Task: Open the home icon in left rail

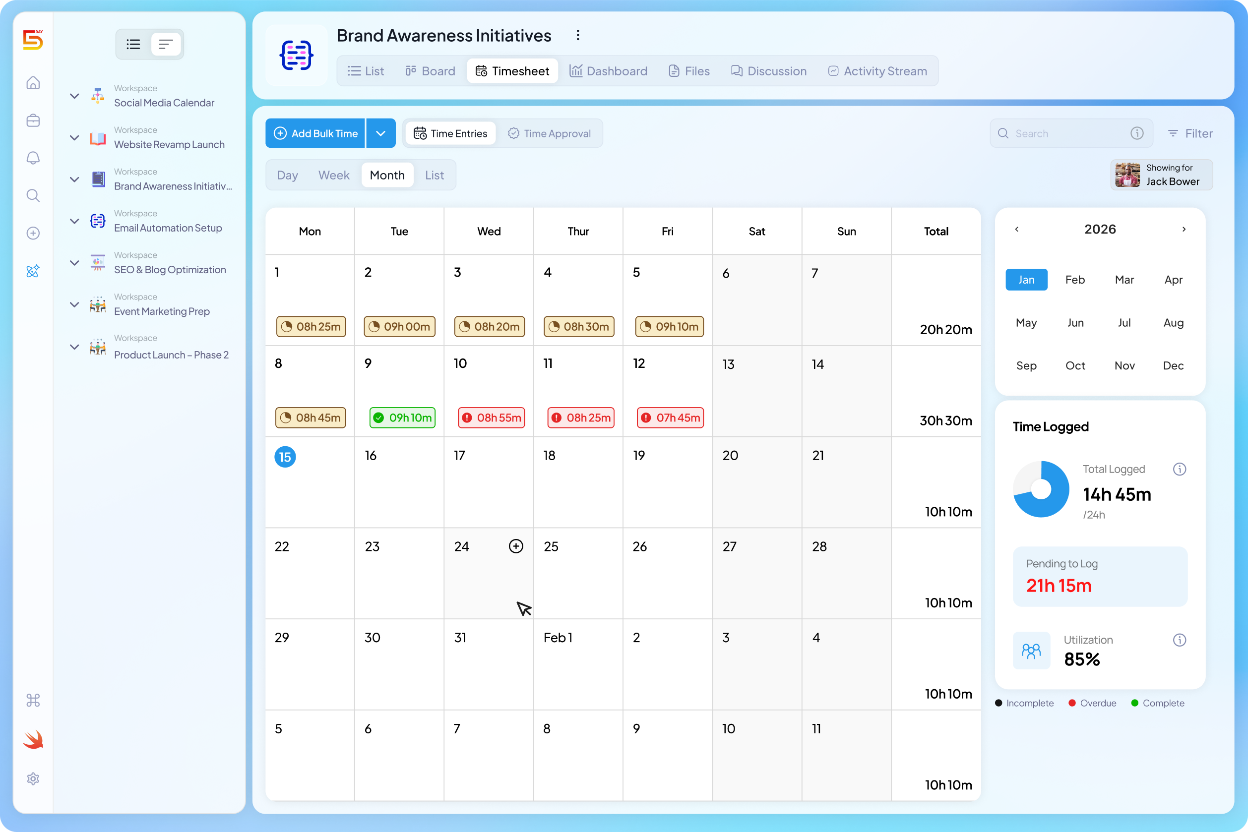Action: click(33, 83)
